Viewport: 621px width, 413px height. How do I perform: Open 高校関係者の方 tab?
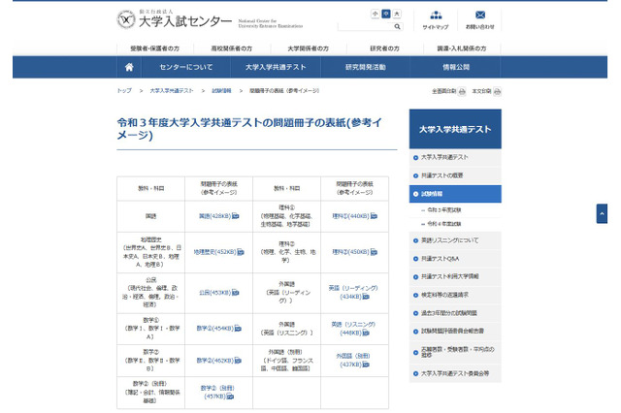pyautogui.click(x=232, y=48)
